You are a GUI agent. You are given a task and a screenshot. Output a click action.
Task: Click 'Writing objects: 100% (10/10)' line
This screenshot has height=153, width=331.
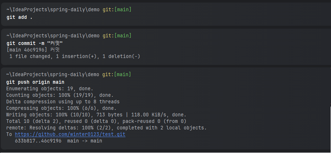[96, 115]
